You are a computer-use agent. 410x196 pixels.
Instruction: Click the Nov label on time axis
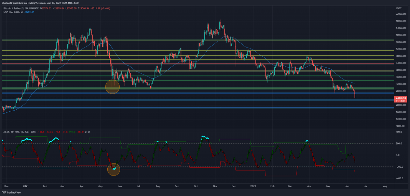(215, 187)
